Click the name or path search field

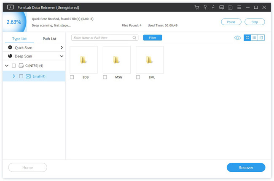(x=105, y=38)
